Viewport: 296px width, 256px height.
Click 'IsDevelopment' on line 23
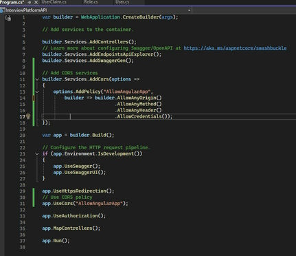116,153
